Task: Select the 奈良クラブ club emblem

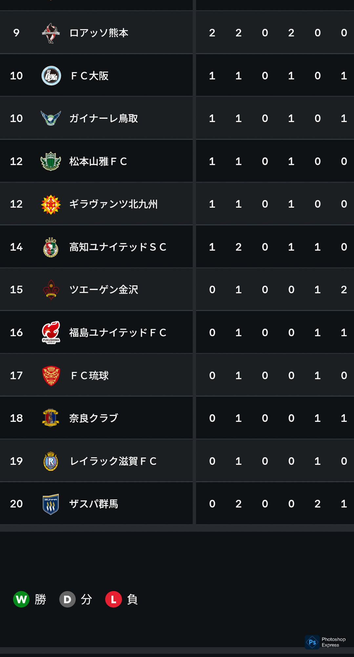Action: [x=51, y=418]
